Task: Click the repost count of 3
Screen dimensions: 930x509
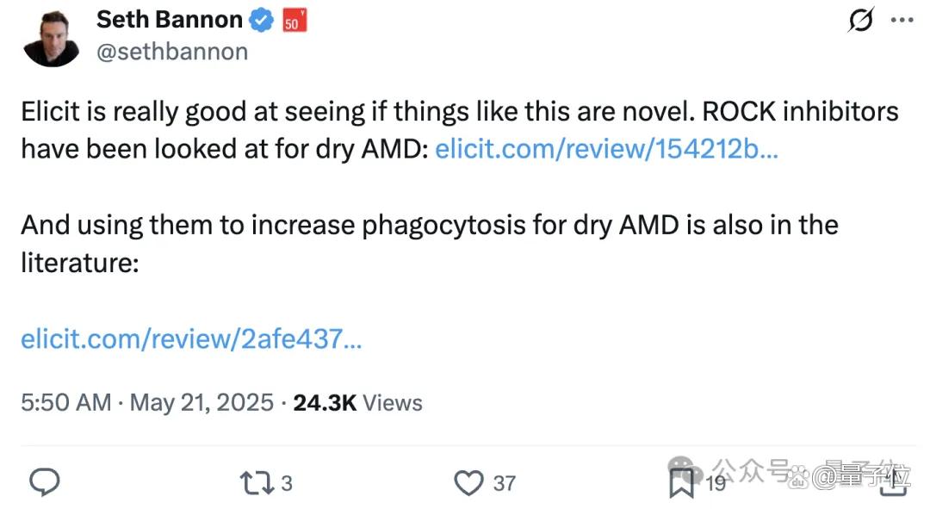Action: (287, 483)
